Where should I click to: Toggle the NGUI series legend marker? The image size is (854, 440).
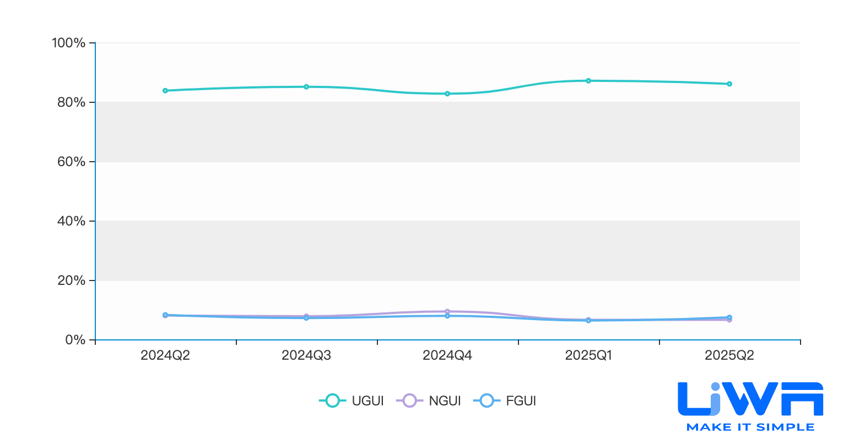click(410, 401)
